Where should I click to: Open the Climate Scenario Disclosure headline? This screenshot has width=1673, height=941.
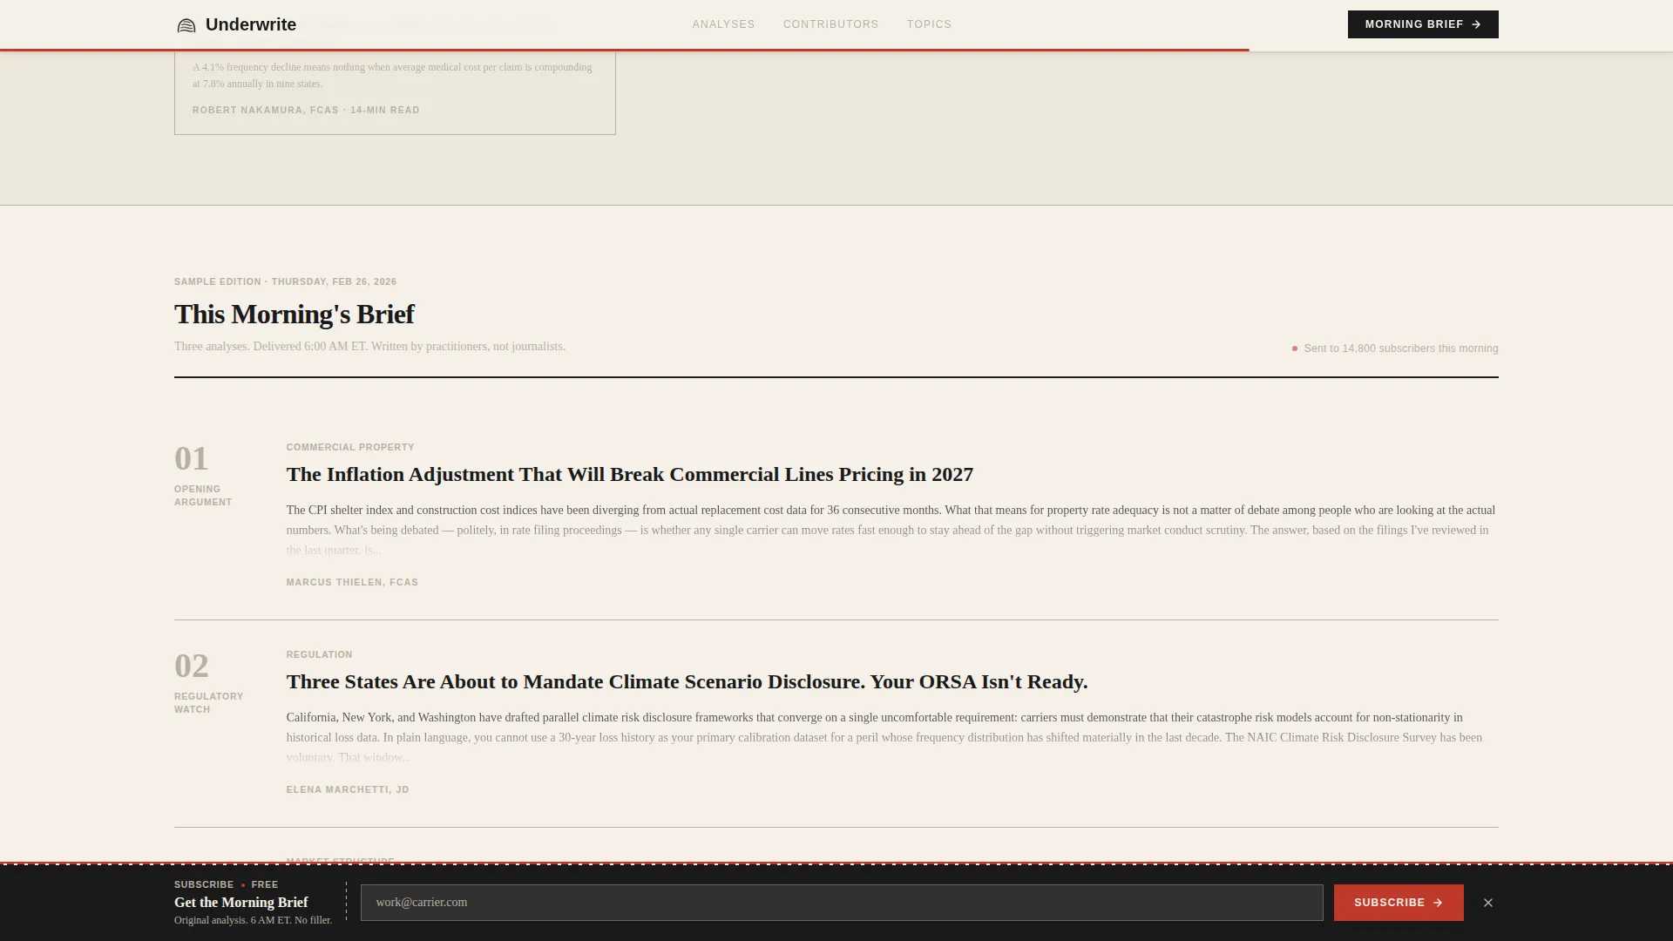coord(687,682)
